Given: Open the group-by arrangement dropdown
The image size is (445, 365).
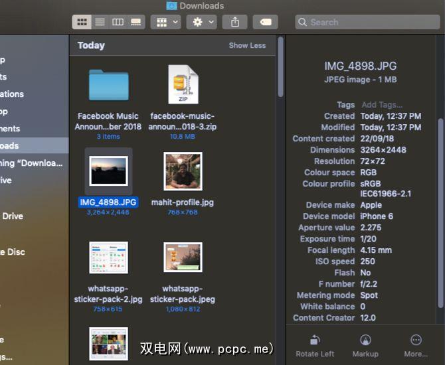Looking at the screenshot, I should tap(165, 22).
